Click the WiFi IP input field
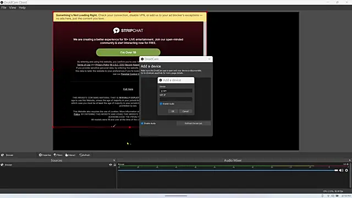Viewport: 352px width, 198px height. click(x=176, y=99)
